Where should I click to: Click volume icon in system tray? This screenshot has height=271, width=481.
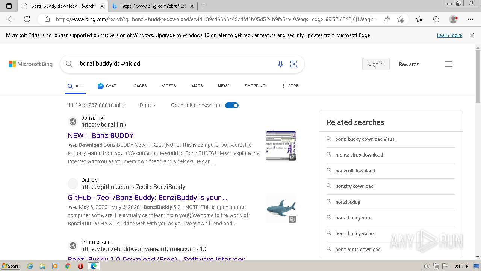click(427, 266)
